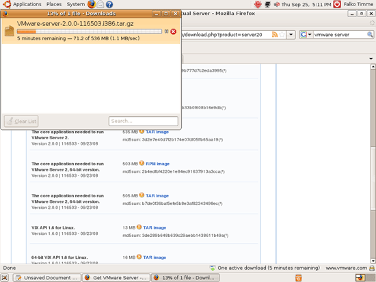Click the download progress bar

[x=89, y=31]
